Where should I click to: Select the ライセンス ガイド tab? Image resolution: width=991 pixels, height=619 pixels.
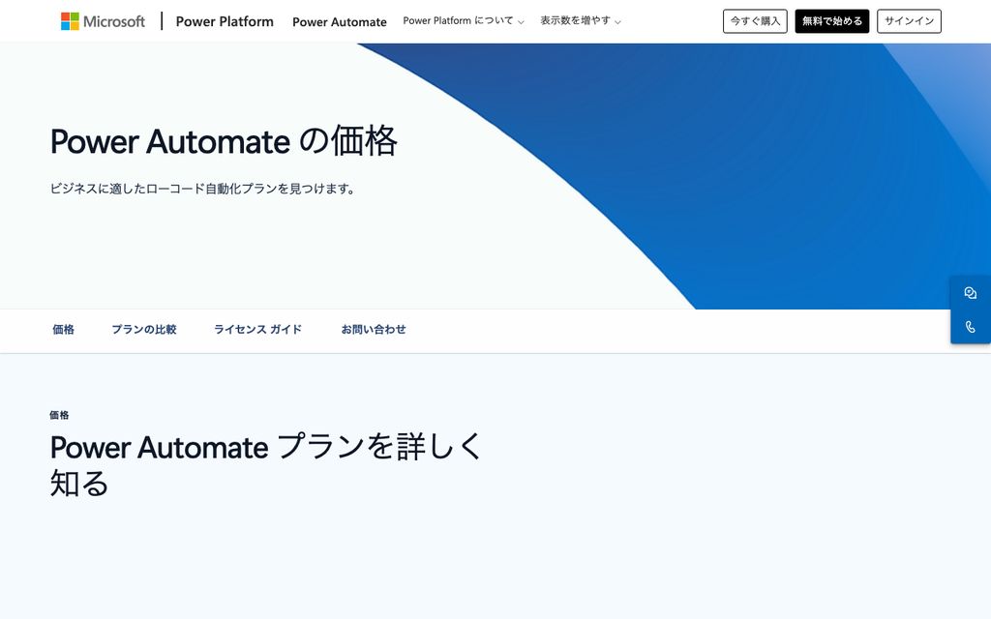[257, 329]
